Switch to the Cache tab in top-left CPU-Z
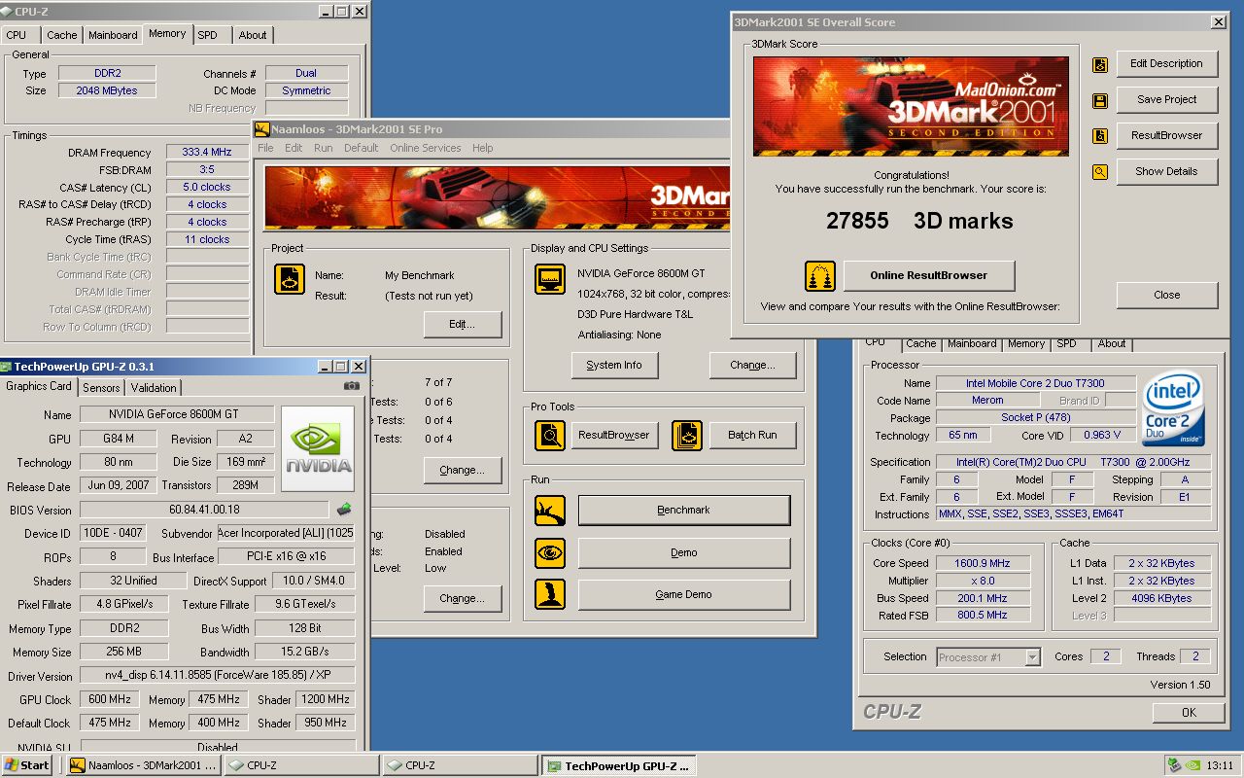The height and width of the screenshot is (778, 1244). 62,35
